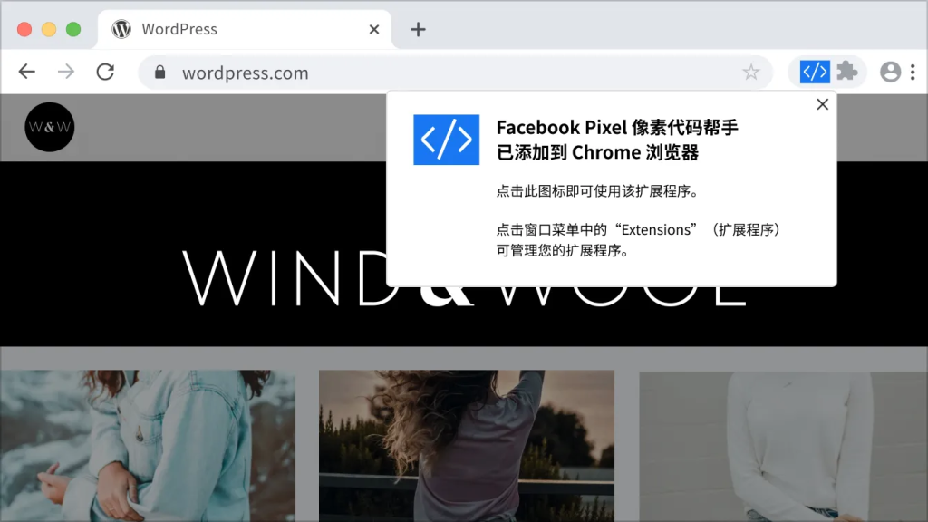Open the Chrome profile avatar
This screenshot has height=522, width=928.
[x=890, y=72]
